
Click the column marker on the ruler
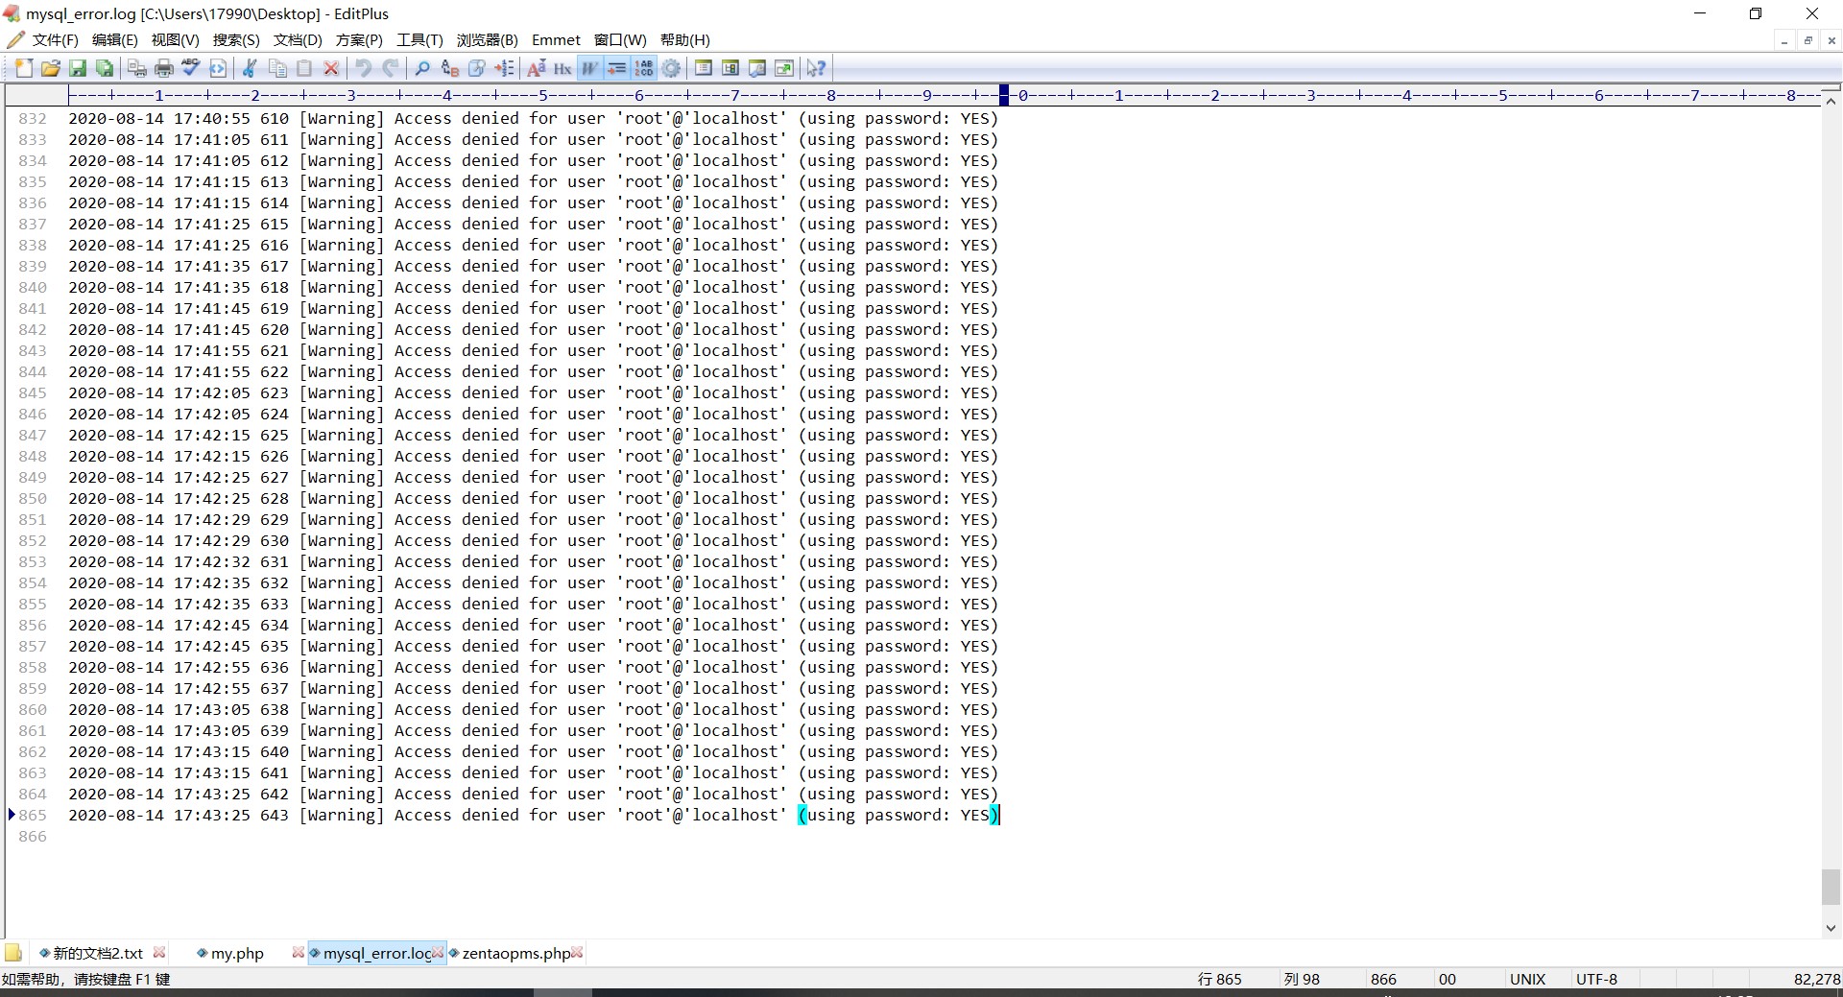[x=1004, y=95]
